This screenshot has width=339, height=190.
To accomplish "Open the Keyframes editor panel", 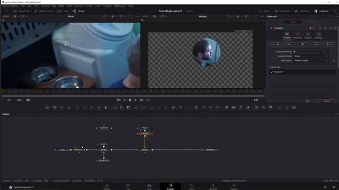I will (x=282, y=11).
